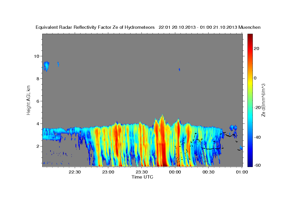This screenshot has width=300, height=200.
Task: Click the height tick label '8'
Action: coord(38,78)
